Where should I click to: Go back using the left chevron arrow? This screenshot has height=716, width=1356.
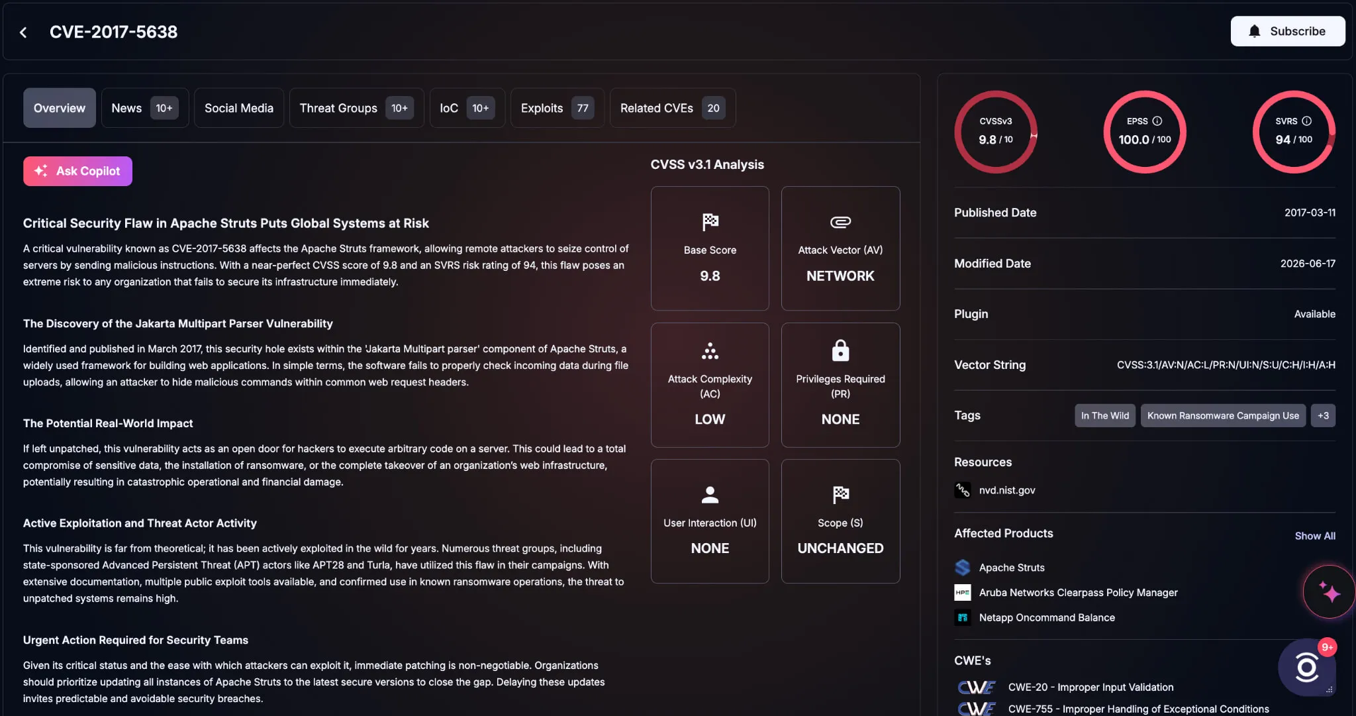pos(23,32)
